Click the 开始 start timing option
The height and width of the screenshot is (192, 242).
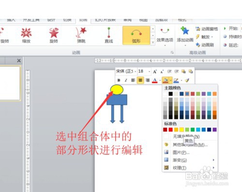[231, 29]
